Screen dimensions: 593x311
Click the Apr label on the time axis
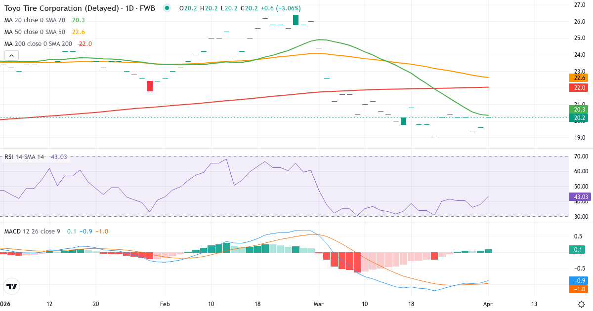click(x=489, y=305)
